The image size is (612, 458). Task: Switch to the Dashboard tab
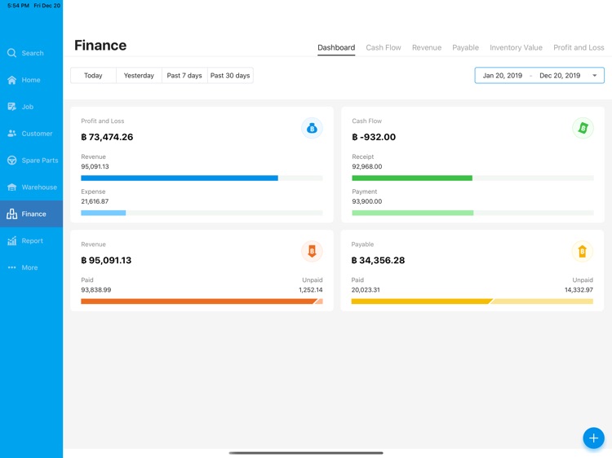[336, 47]
